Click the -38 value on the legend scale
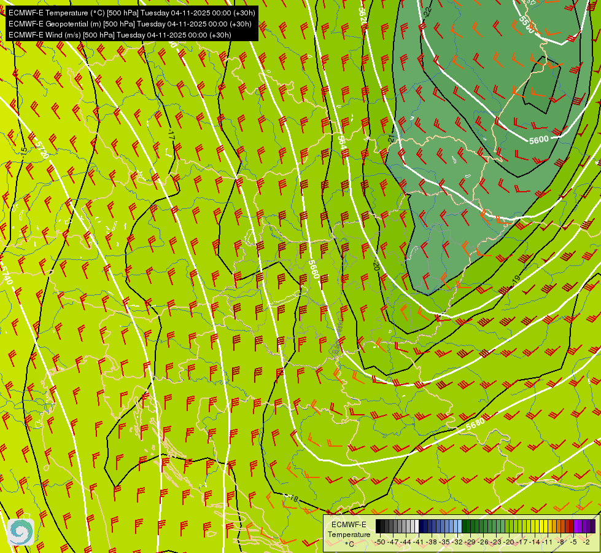Image resolution: width=601 pixels, height=553 pixels. [432, 542]
